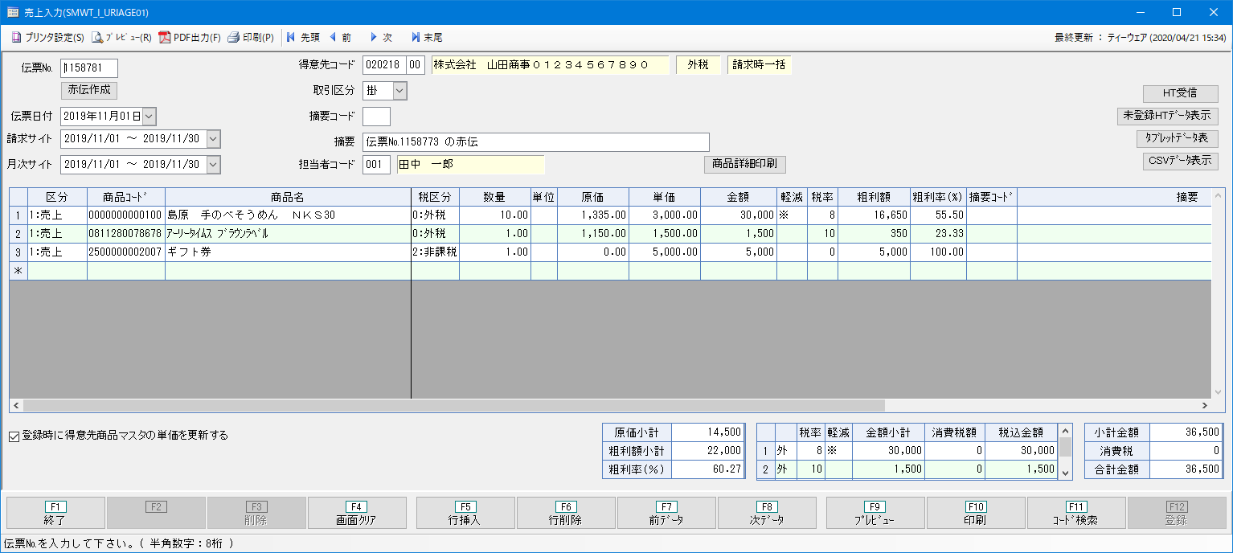Open printer settings in toolbar
The image size is (1233, 553).
coord(47,38)
